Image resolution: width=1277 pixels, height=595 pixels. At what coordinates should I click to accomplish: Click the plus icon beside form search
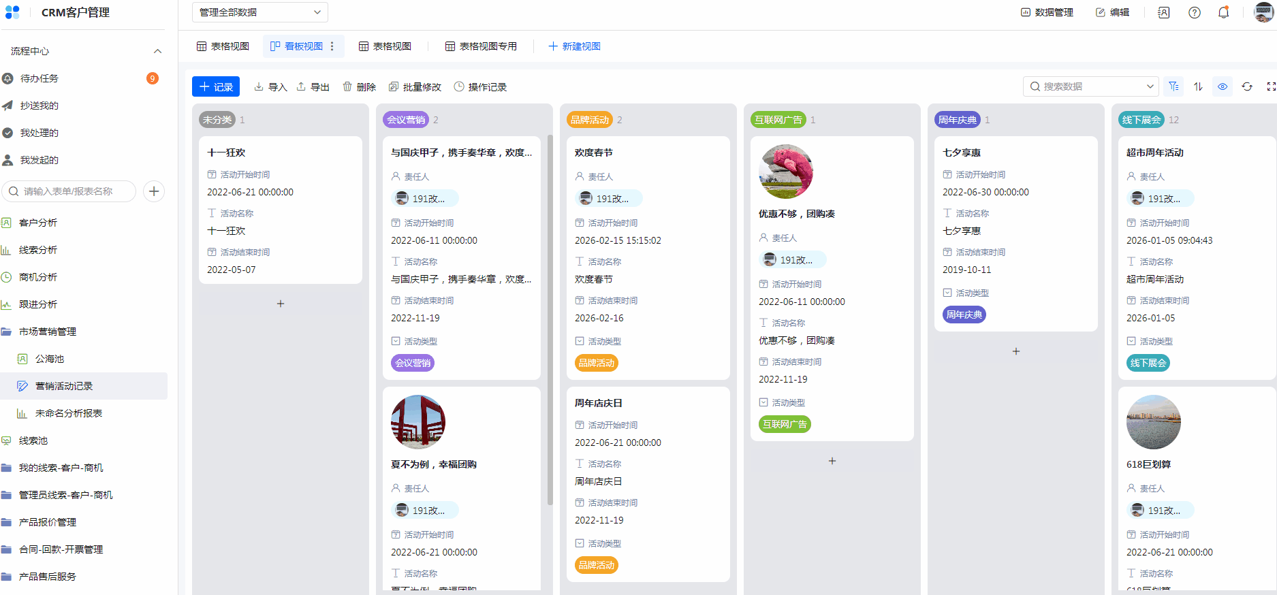pos(154,191)
